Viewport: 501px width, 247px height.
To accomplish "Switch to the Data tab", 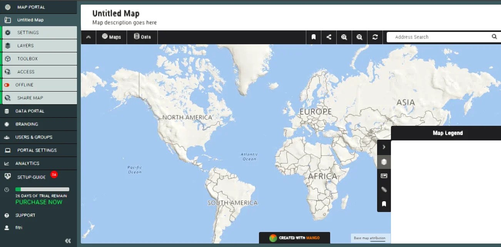I will [142, 37].
